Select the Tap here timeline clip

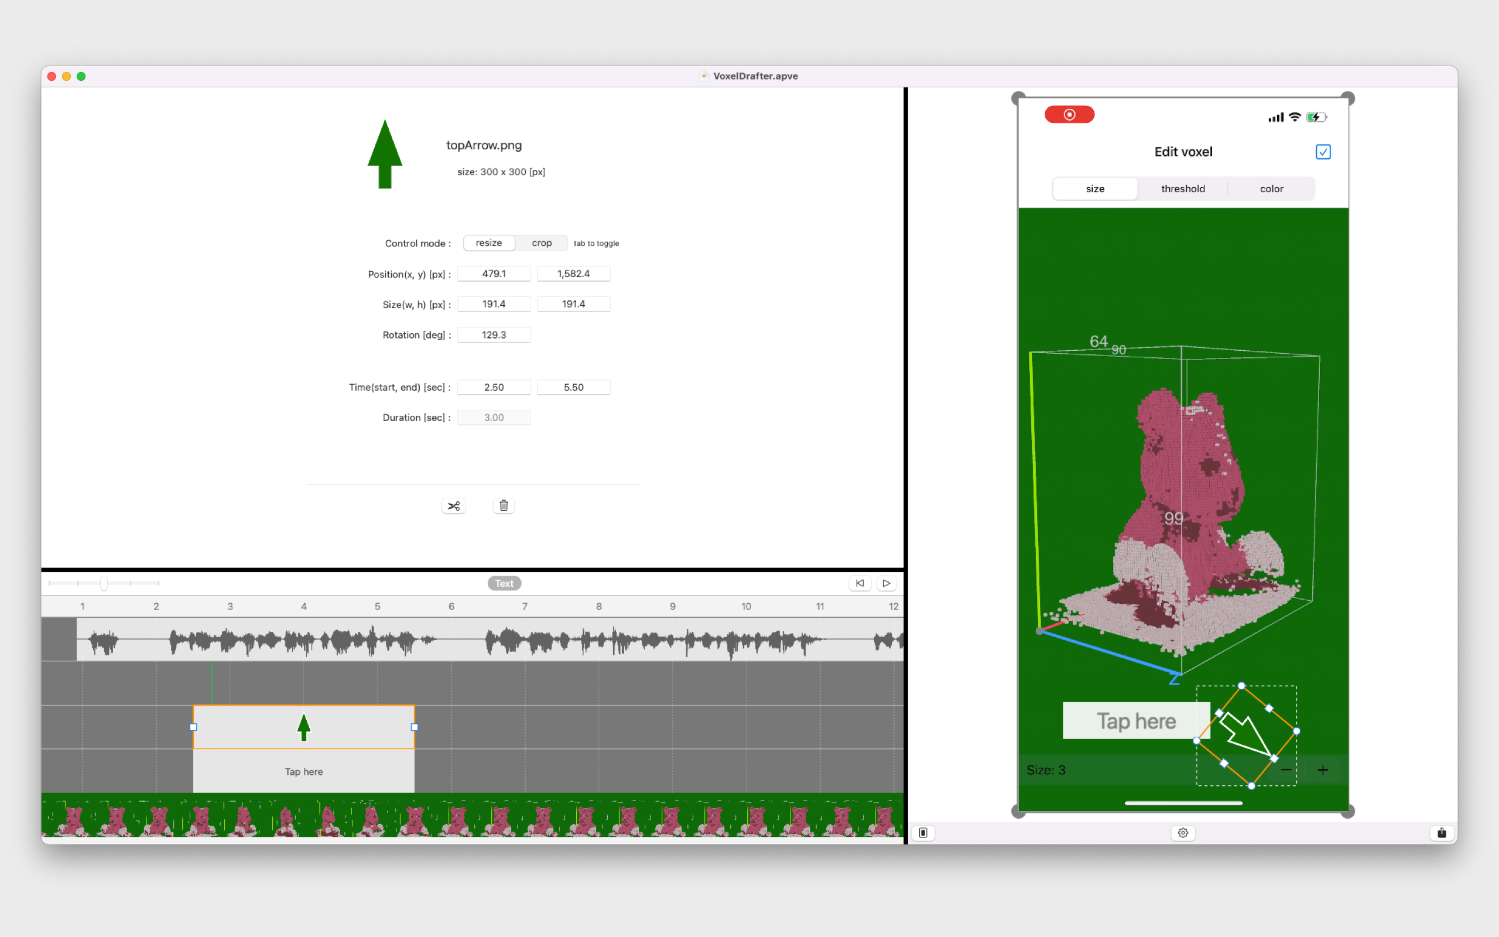(x=303, y=771)
